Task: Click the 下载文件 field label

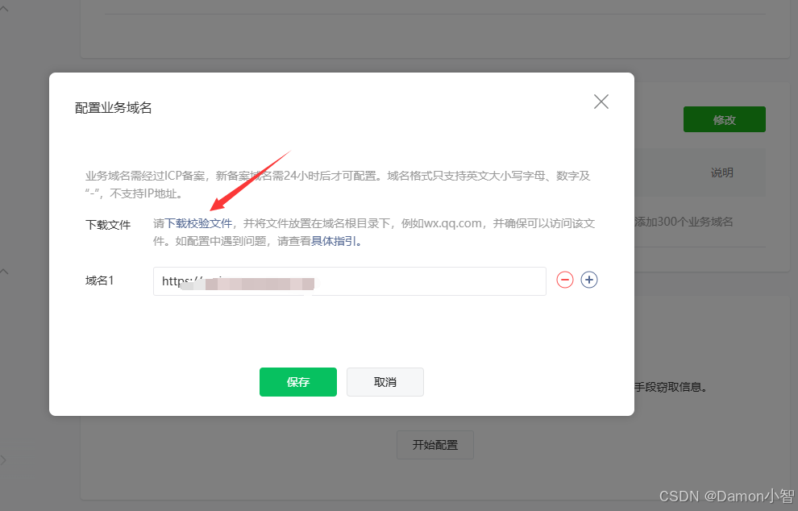Action: tap(108, 224)
